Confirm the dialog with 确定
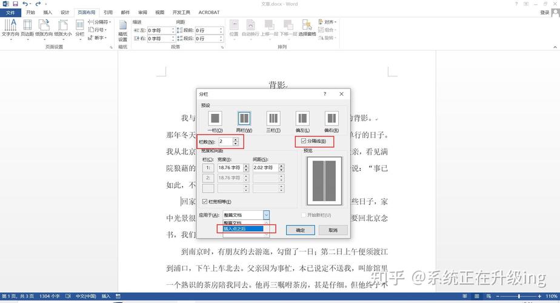Viewport: 560px width, 303px height. pyautogui.click(x=301, y=230)
